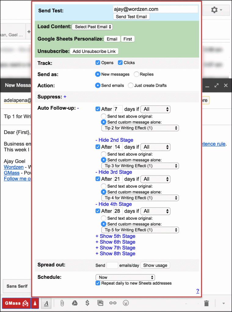Discard draft with trash icon
This screenshot has height=312, width=232.
(207, 303)
